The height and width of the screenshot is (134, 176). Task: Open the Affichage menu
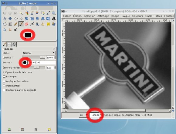click(103, 16)
